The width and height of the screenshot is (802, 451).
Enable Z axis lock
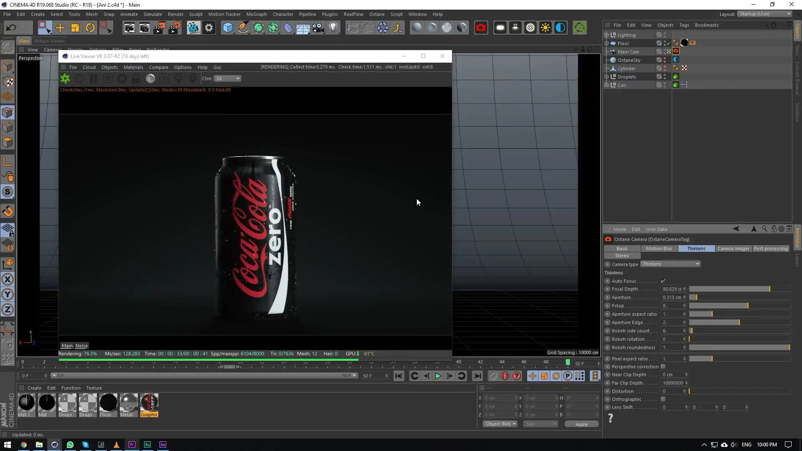coord(8,309)
